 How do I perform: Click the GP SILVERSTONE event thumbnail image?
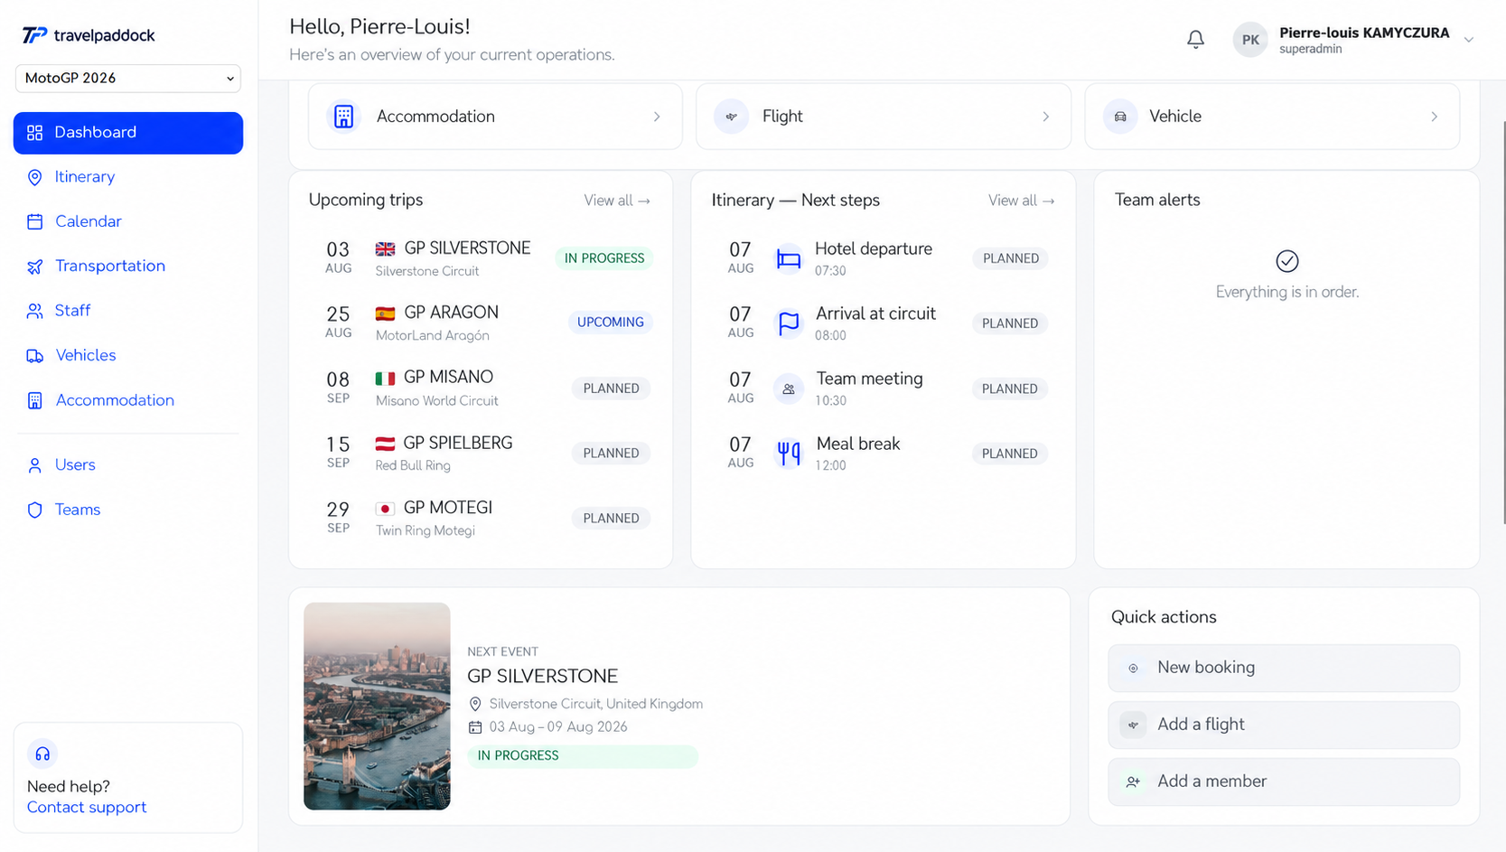click(x=377, y=707)
